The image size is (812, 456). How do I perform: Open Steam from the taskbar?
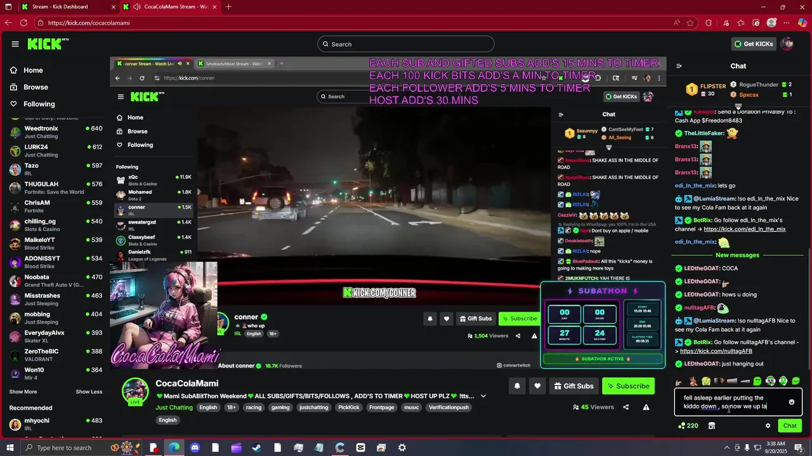point(256,448)
